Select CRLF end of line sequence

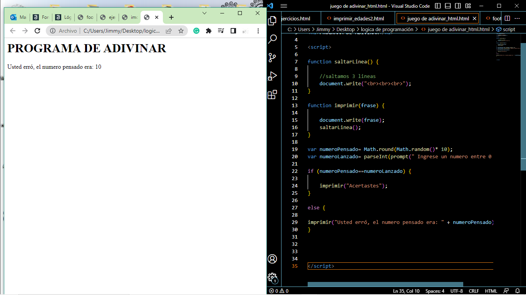point(474,291)
